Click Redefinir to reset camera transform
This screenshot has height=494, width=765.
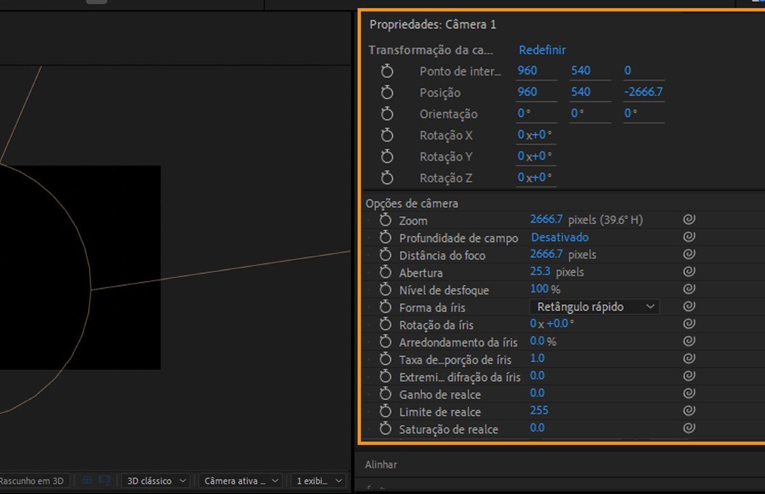click(x=542, y=50)
